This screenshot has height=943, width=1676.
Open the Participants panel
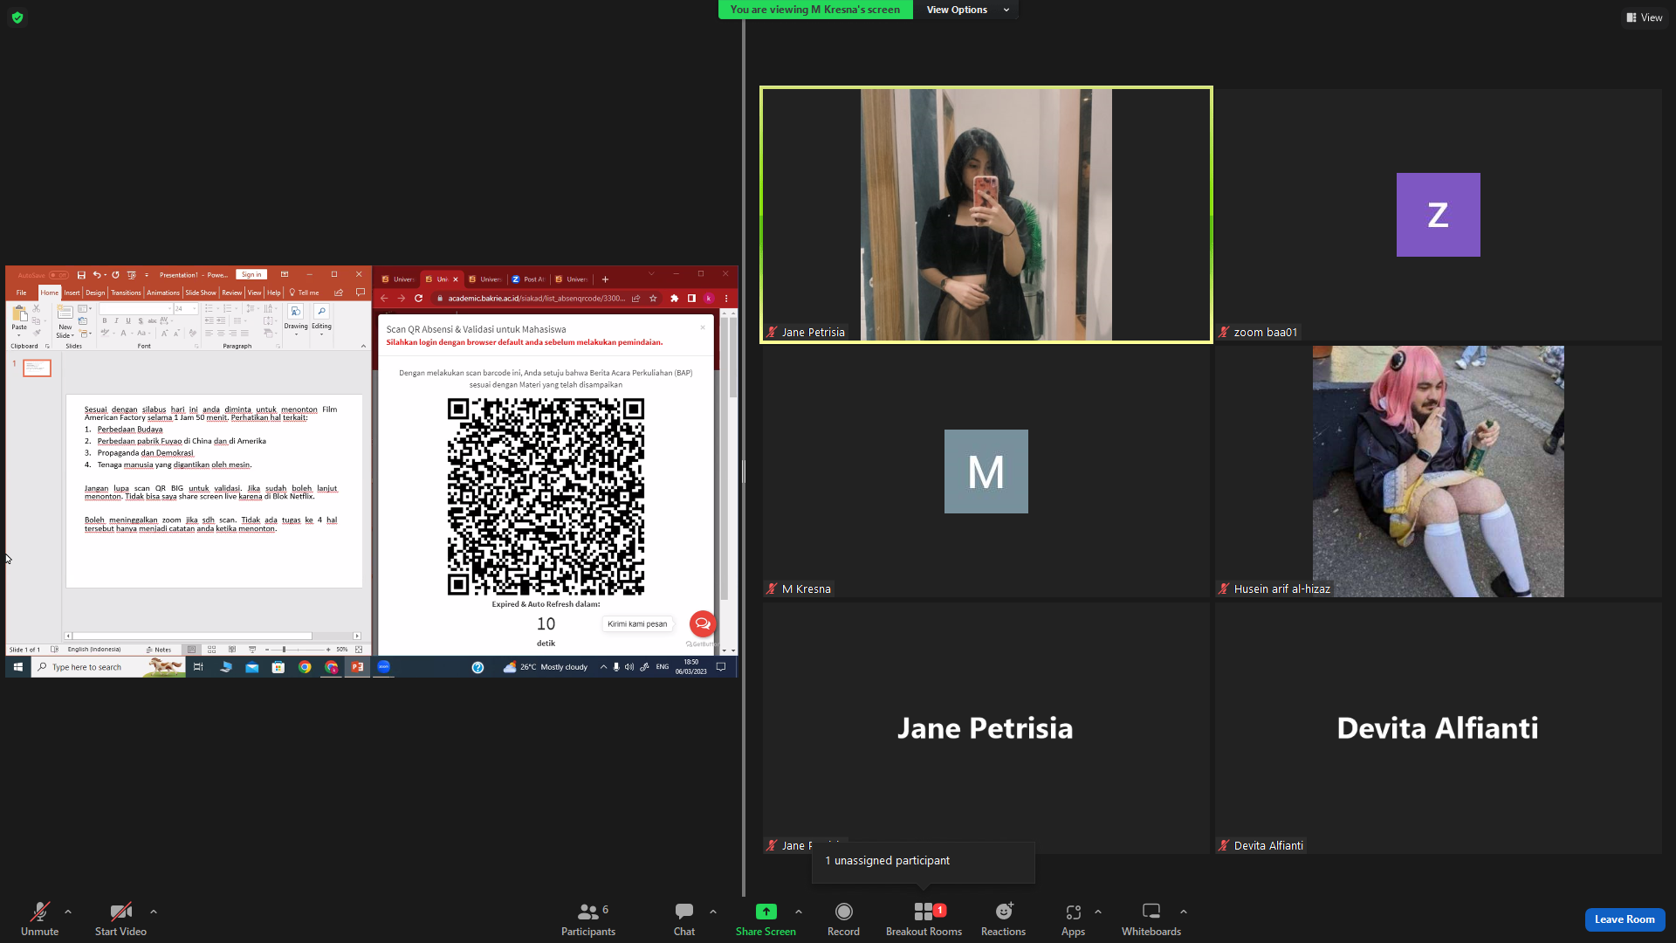(x=588, y=919)
